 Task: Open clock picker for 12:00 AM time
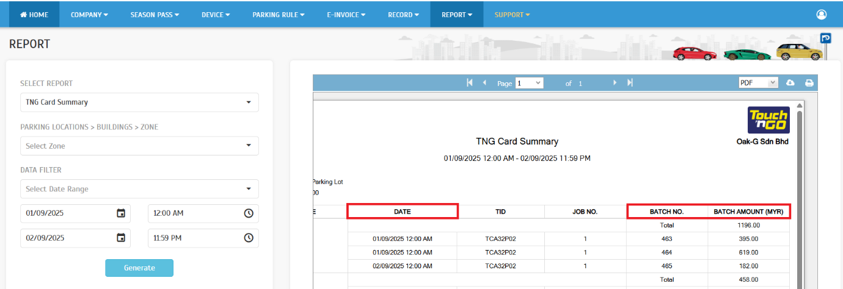coord(249,213)
